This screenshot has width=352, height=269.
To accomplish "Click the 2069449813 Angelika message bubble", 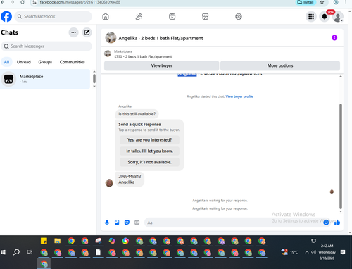I will pyautogui.click(x=130, y=180).
